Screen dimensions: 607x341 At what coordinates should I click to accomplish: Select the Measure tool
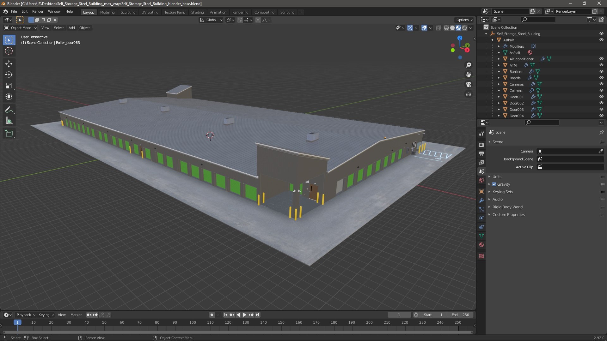pos(9,121)
